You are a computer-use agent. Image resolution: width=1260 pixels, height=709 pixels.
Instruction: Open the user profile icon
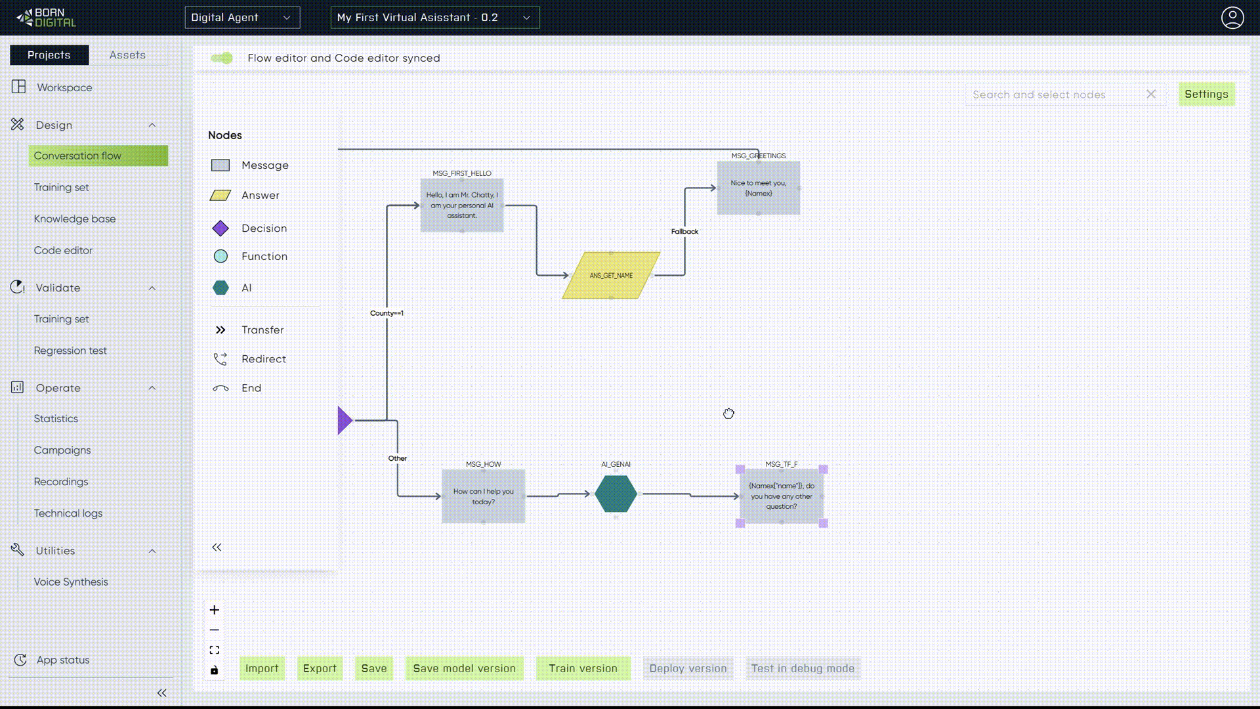tap(1232, 18)
